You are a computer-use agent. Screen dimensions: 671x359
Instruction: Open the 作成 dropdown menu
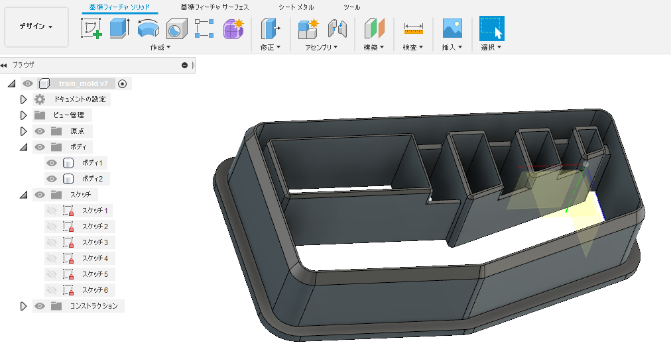click(160, 48)
